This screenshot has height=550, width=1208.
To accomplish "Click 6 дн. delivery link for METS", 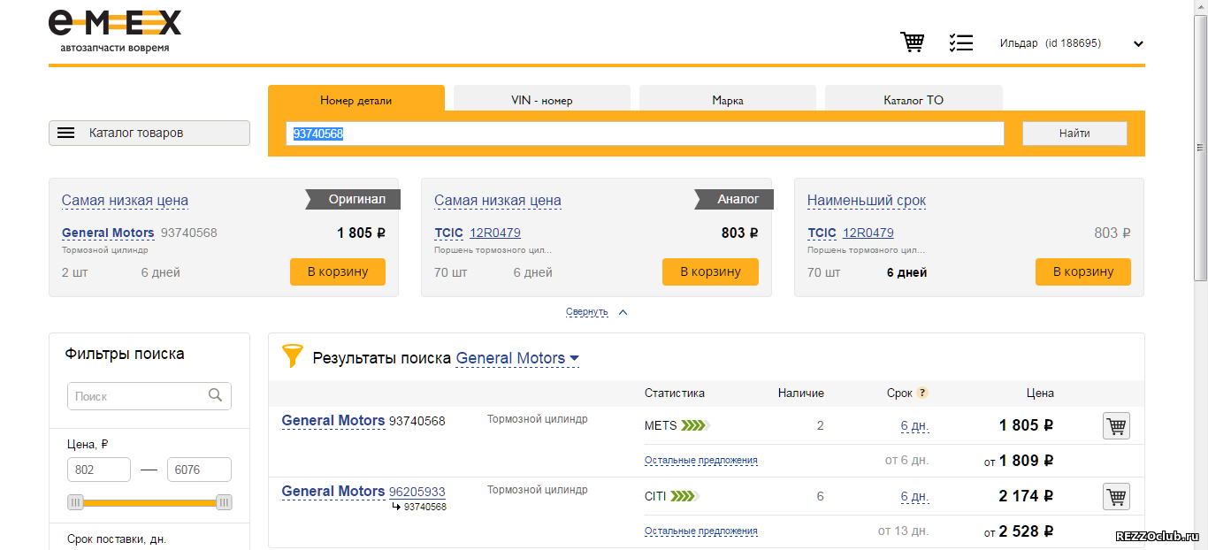I will click(x=914, y=426).
